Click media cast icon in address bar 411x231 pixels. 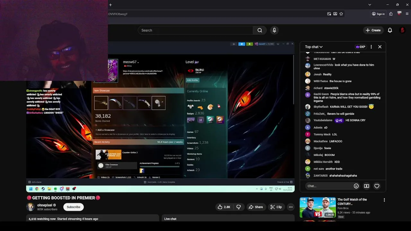(329, 14)
